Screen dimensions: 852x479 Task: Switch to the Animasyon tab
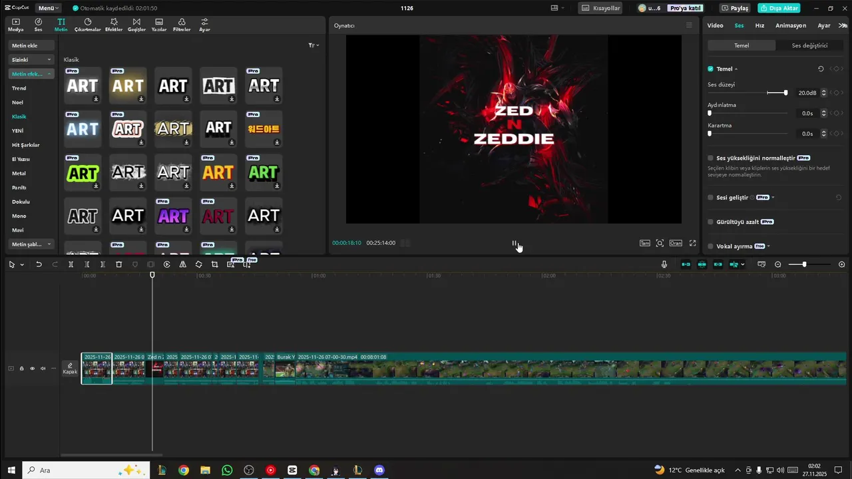[x=791, y=25]
